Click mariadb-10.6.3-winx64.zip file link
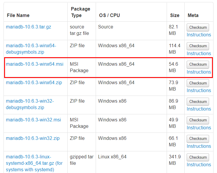Viewport: 217px width, 173px height. click(34, 82)
